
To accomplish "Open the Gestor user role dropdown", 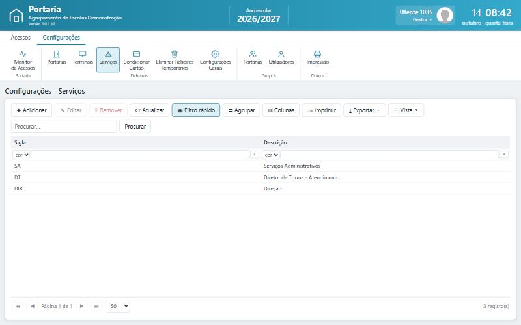I will [x=422, y=19].
